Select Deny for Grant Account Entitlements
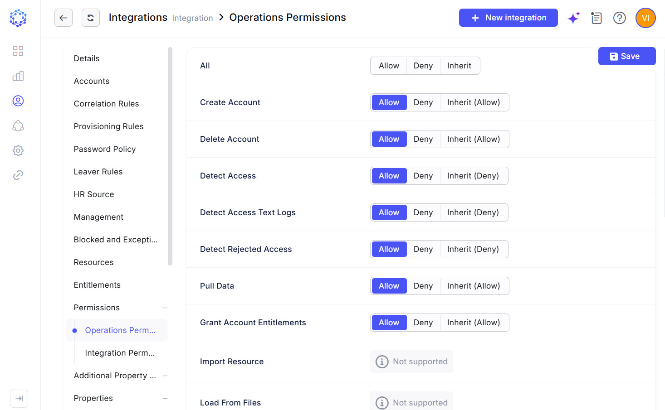This screenshot has height=410, width=665. point(423,323)
